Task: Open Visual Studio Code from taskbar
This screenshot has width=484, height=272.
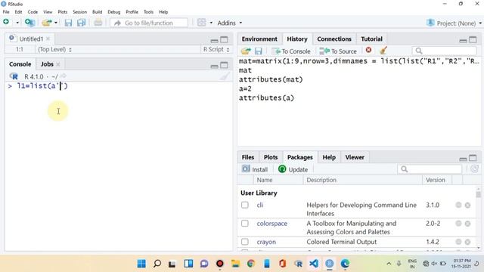Action: click(x=314, y=264)
